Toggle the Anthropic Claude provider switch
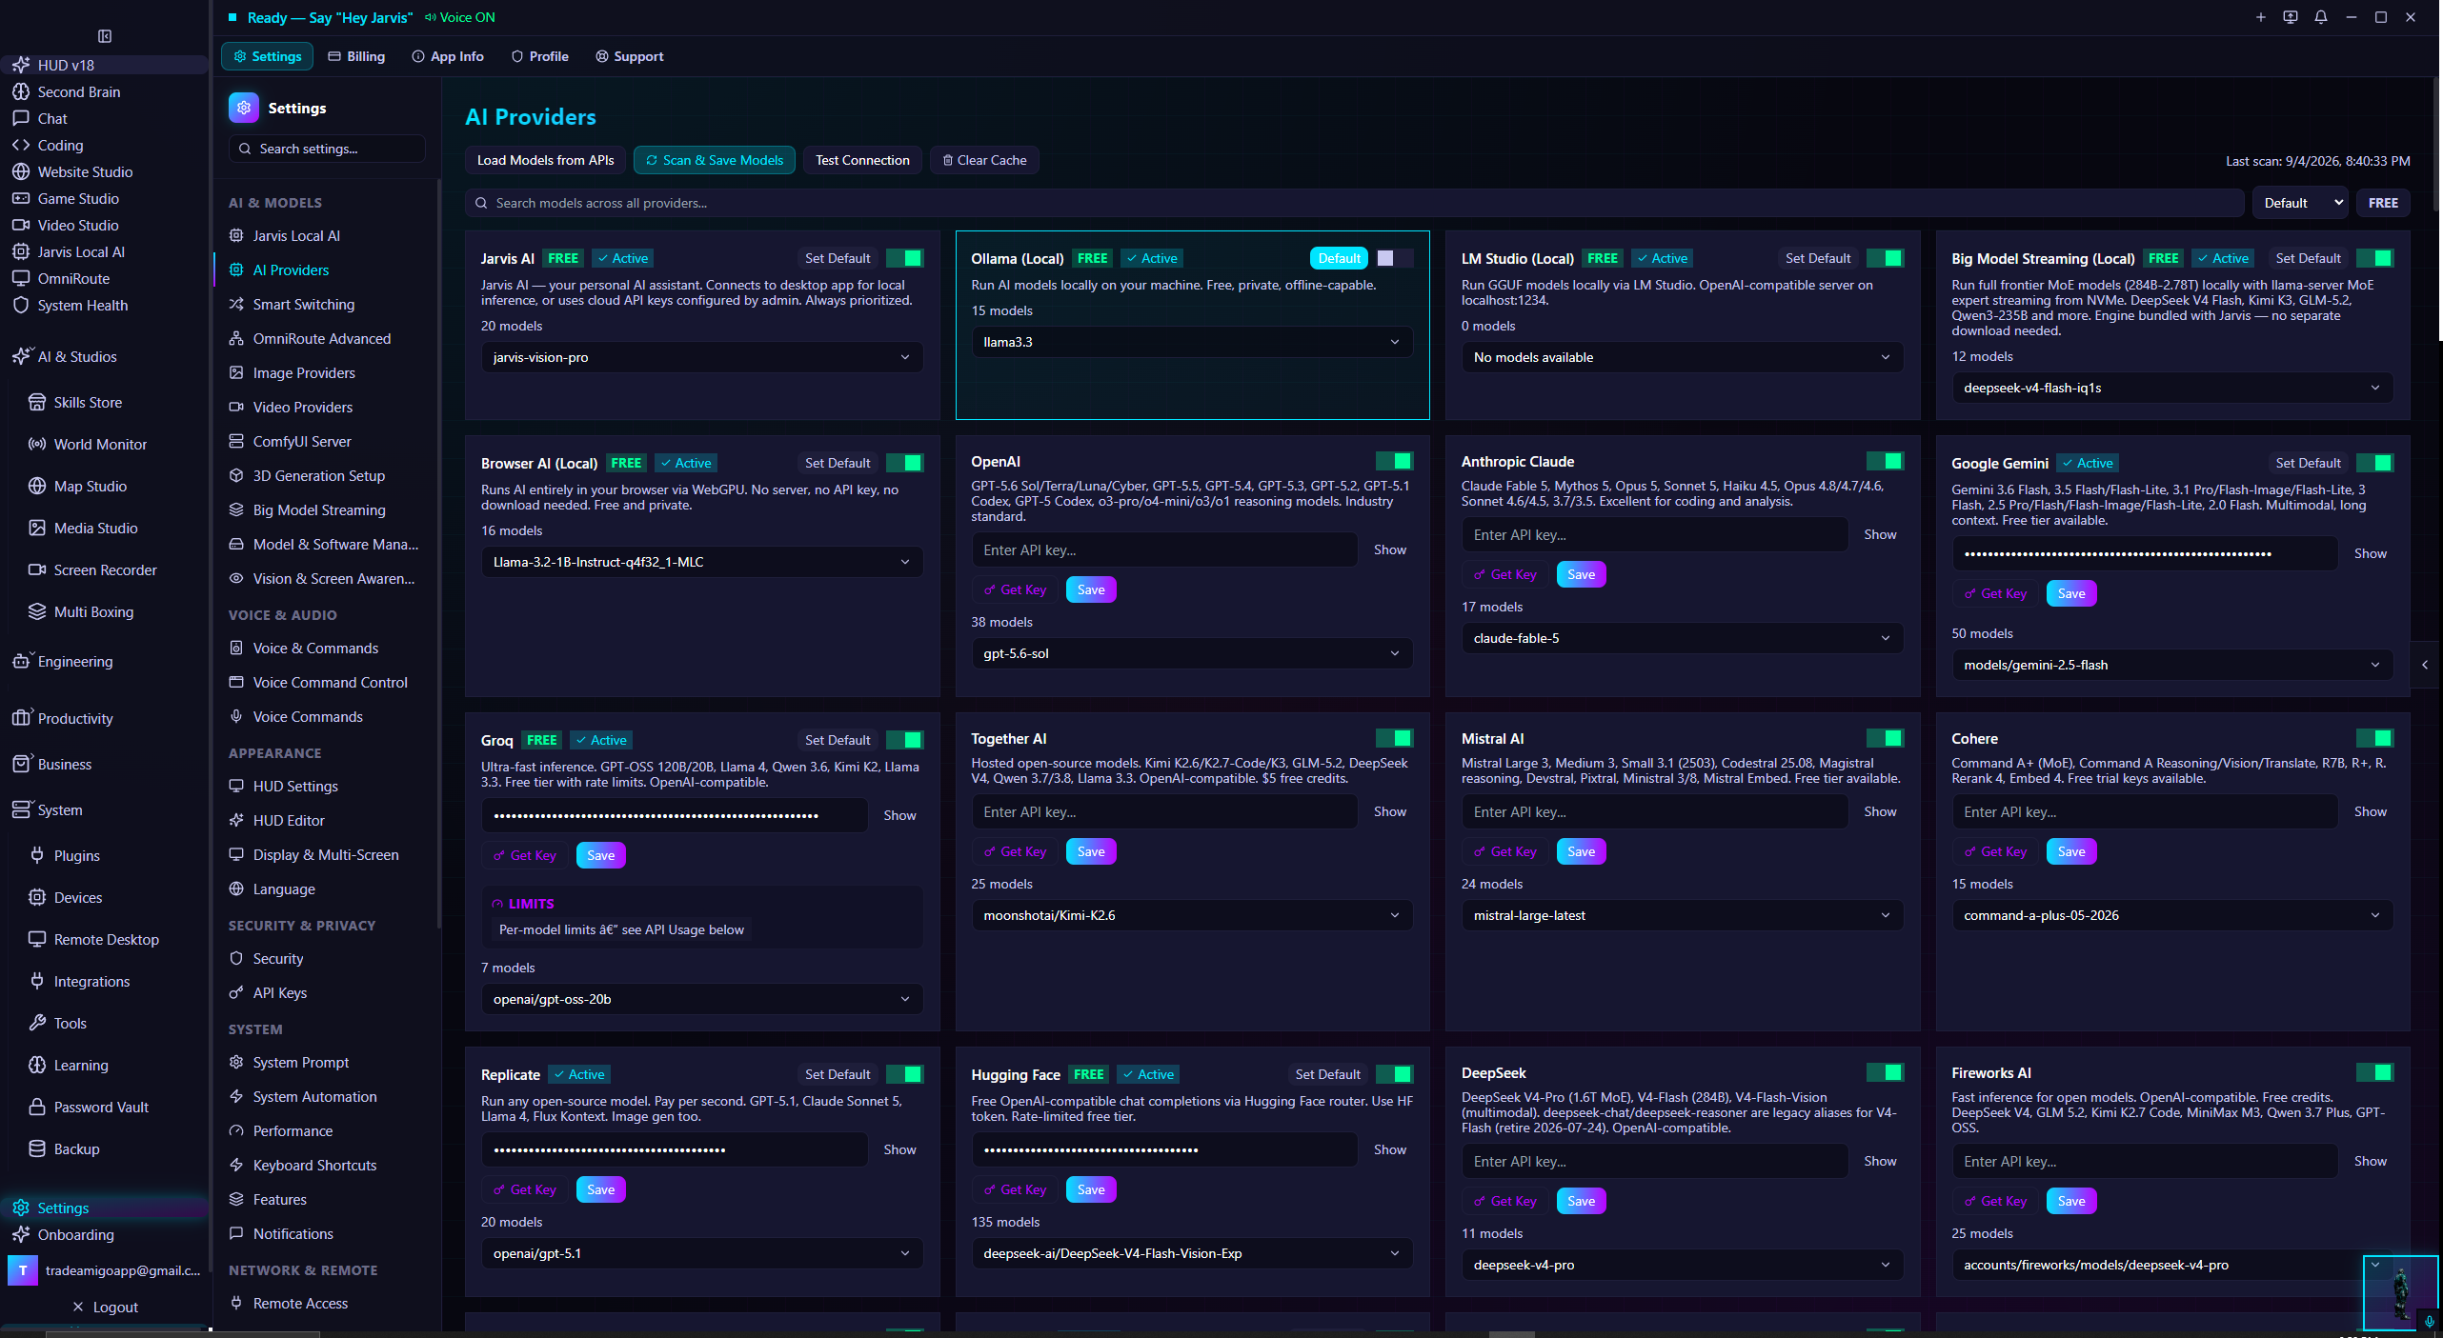 tap(1885, 461)
